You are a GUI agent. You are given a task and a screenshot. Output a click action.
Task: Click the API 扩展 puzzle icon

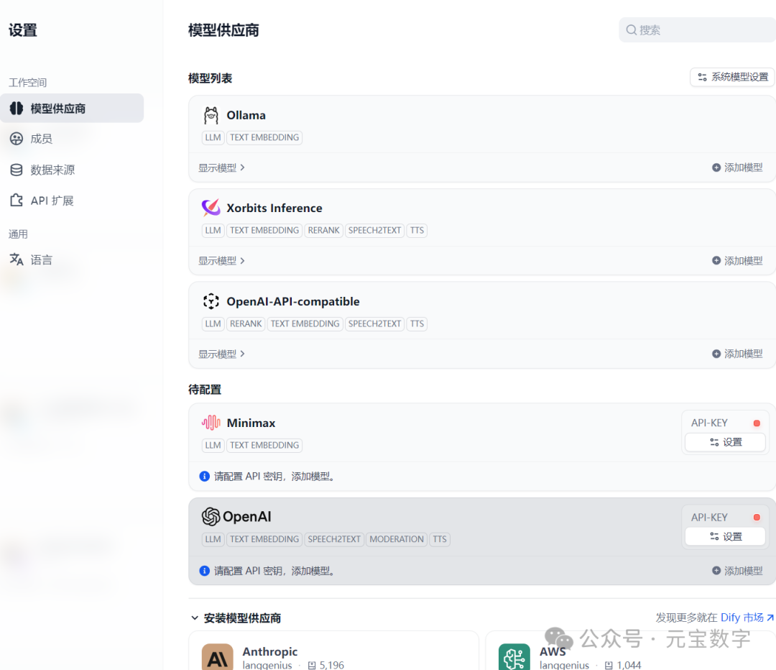pos(17,200)
